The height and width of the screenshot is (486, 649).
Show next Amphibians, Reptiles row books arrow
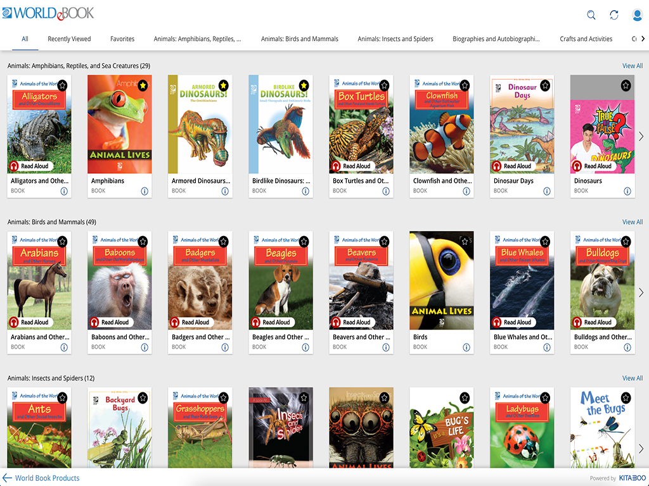641,137
